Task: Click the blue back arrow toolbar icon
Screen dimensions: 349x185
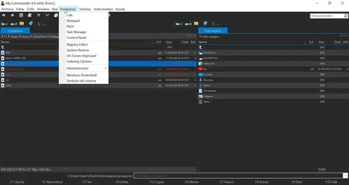Action: pyautogui.click(x=3, y=15)
